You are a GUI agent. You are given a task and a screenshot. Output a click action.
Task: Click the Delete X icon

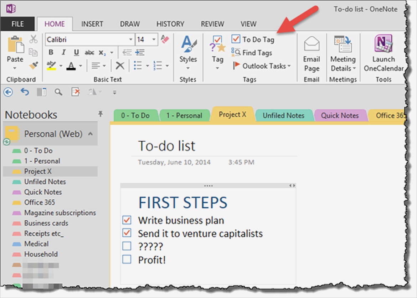click(120, 66)
